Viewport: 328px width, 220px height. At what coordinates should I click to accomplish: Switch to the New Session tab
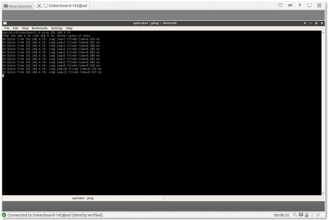click(x=17, y=6)
